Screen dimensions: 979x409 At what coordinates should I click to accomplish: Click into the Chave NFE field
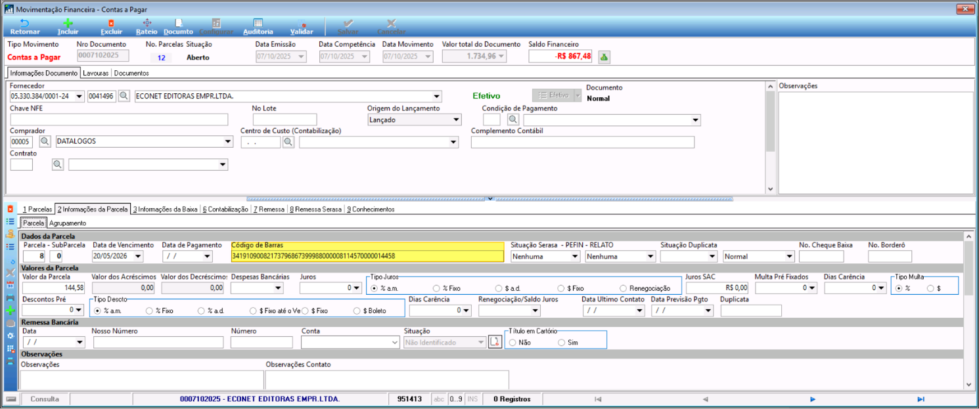tap(119, 119)
